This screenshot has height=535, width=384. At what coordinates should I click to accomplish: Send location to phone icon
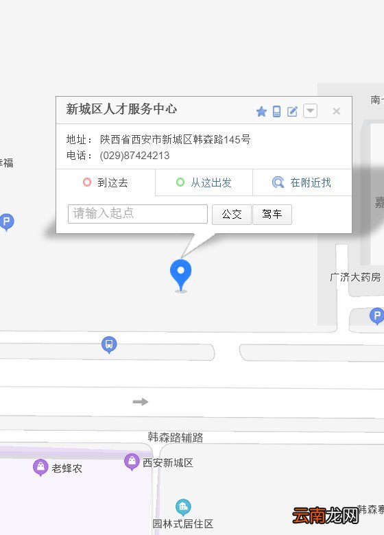coord(276,111)
